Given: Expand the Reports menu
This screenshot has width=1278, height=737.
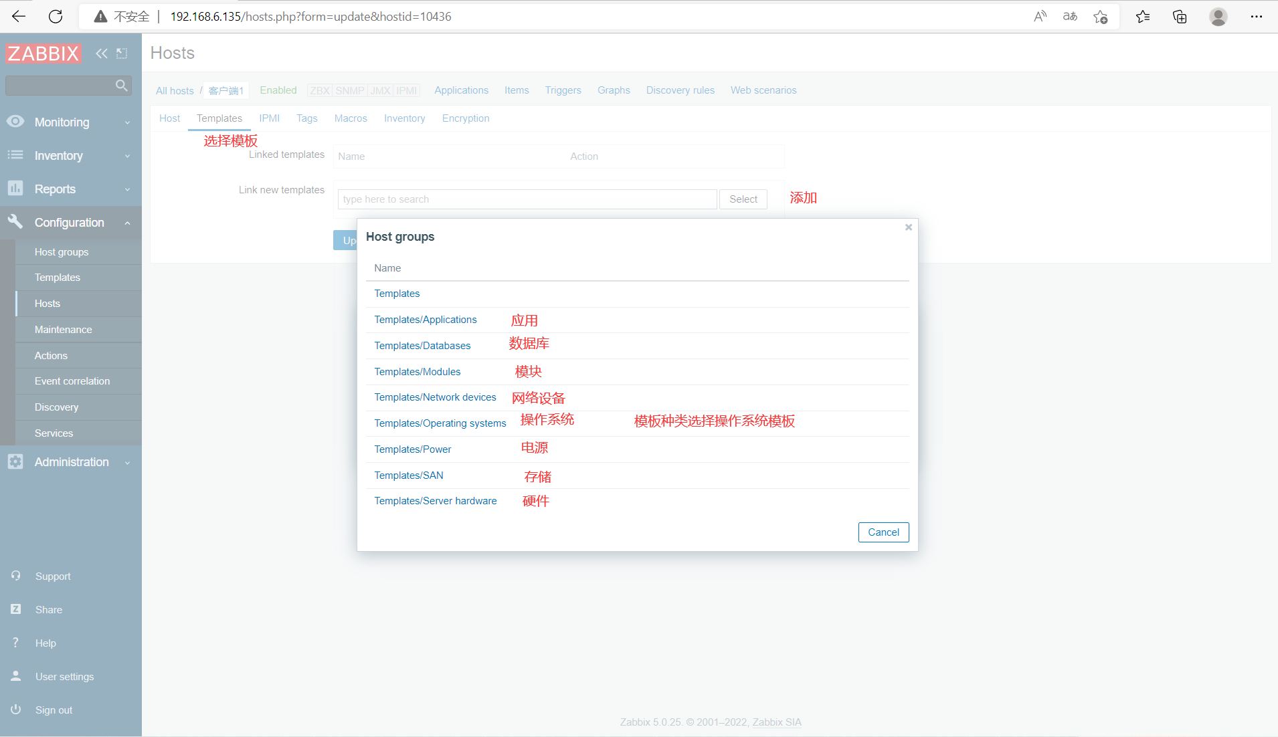Looking at the screenshot, I should 70,189.
